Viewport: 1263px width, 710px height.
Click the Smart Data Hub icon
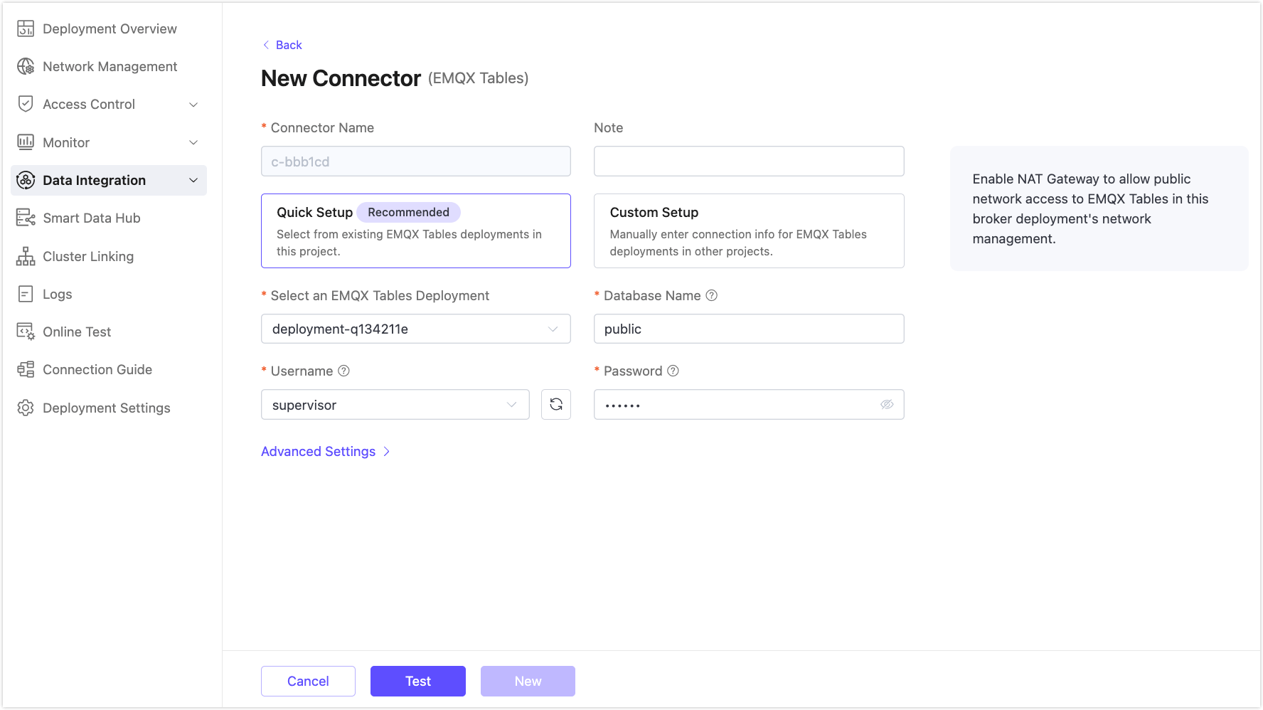coord(26,218)
